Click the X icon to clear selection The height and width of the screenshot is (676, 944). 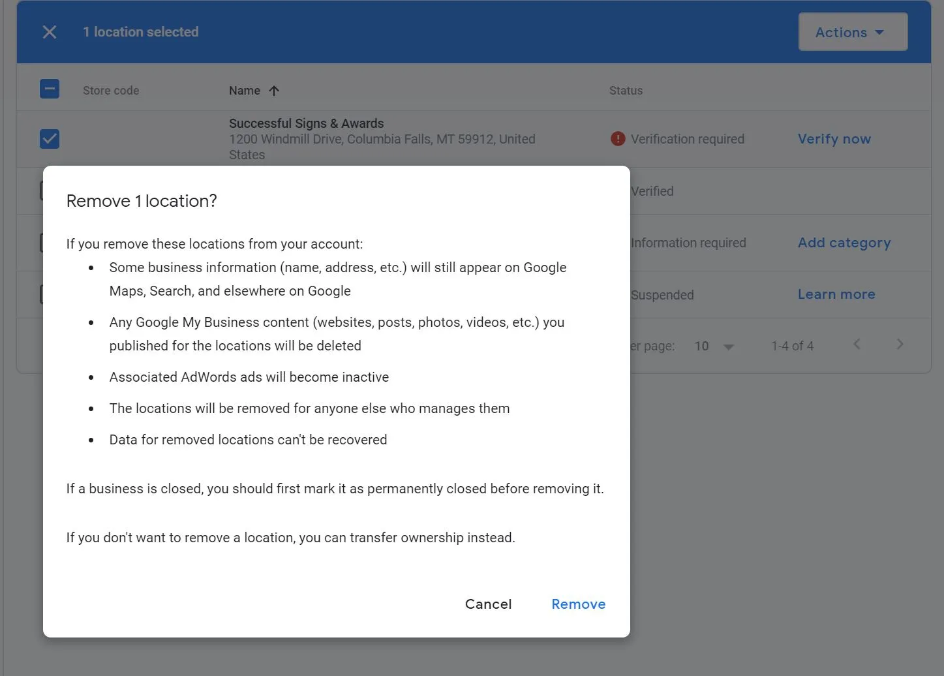point(50,32)
